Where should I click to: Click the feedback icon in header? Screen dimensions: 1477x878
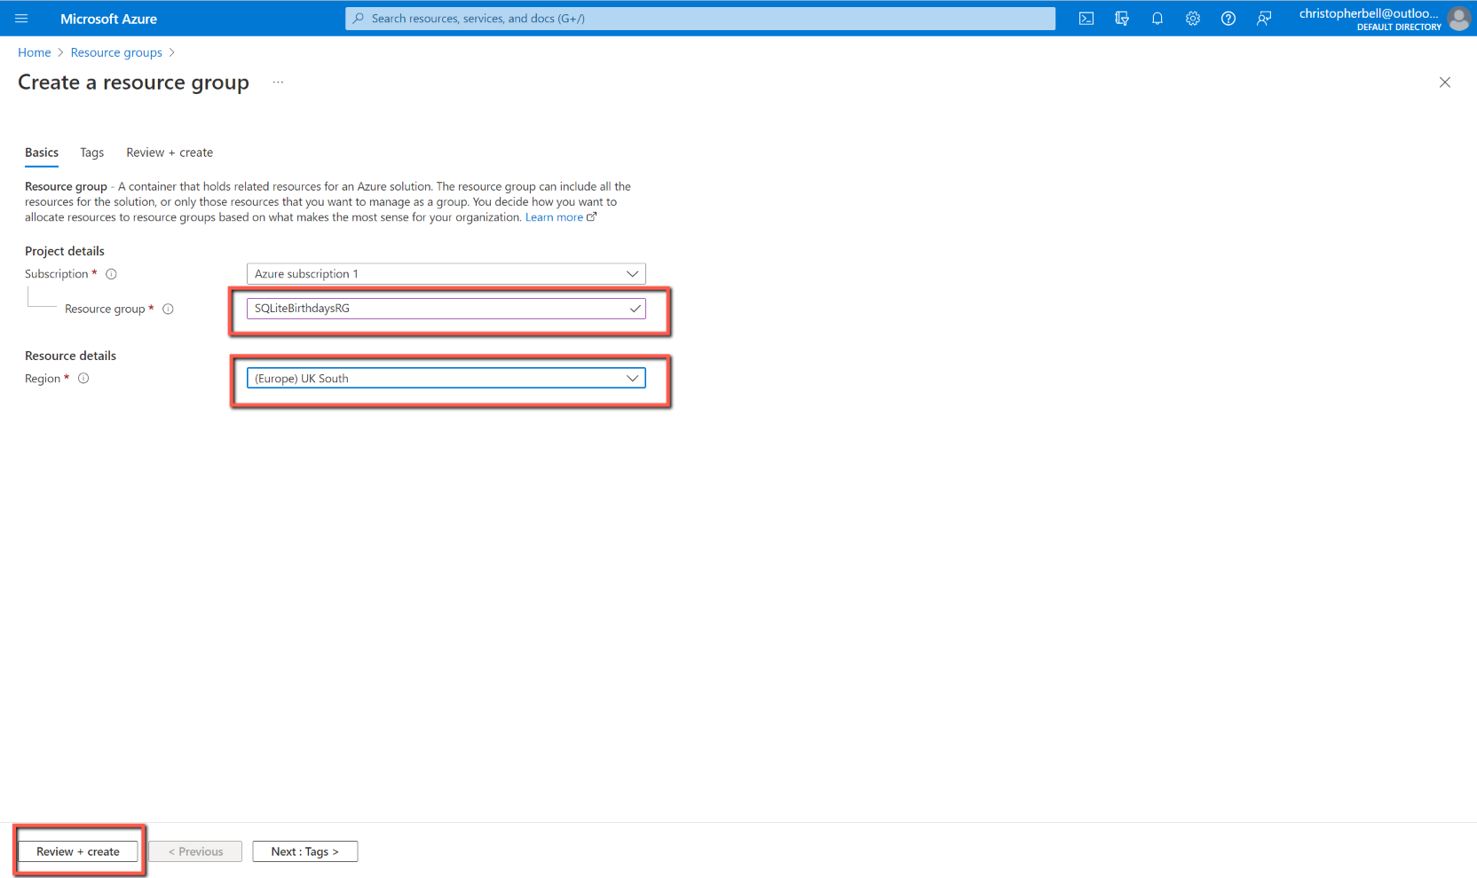[1264, 19]
